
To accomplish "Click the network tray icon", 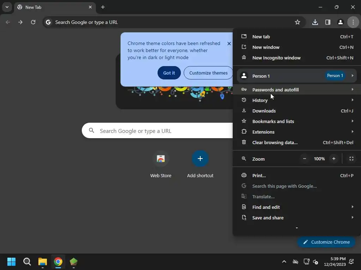I will tap(306, 262).
